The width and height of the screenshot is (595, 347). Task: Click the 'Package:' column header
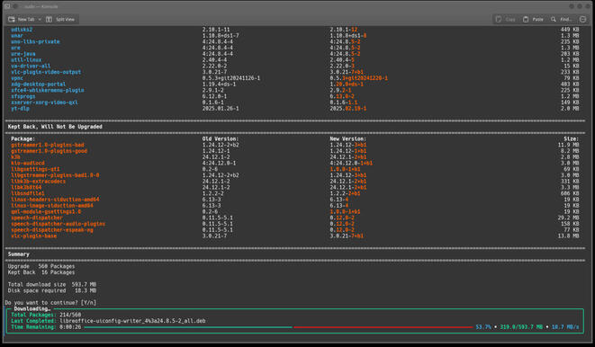(x=23, y=138)
